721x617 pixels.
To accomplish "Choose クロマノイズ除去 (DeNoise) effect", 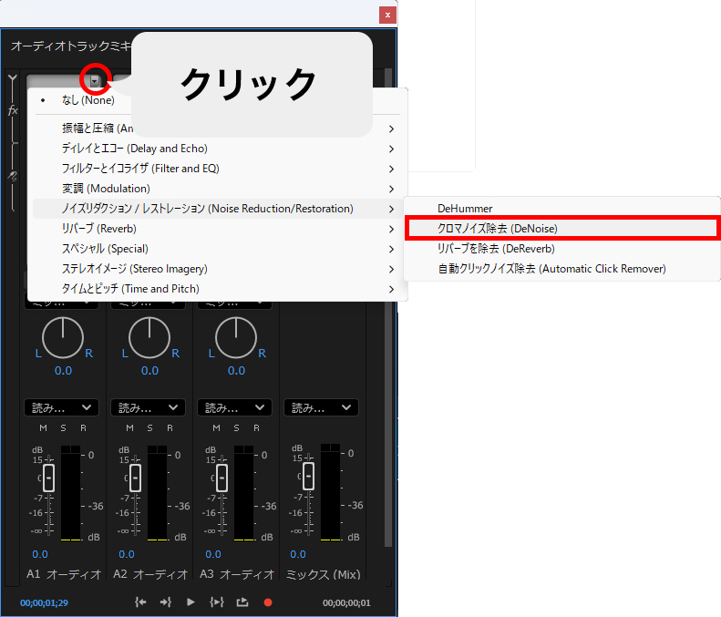I will 561,229.
